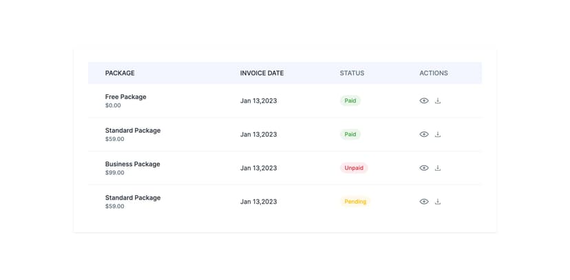Click the Paid badge for Free Package

pyautogui.click(x=350, y=100)
